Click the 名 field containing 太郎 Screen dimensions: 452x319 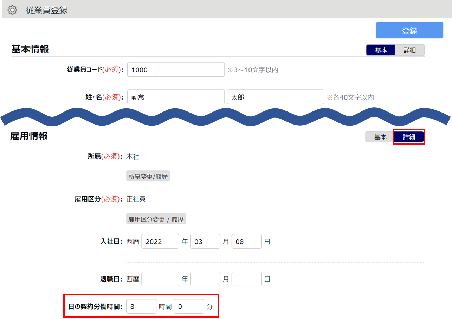[275, 97]
